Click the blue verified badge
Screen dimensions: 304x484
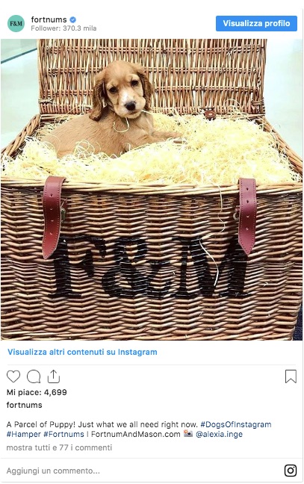(73, 20)
